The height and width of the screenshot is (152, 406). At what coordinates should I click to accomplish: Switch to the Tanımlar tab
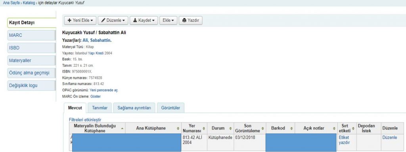click(100, 108)
